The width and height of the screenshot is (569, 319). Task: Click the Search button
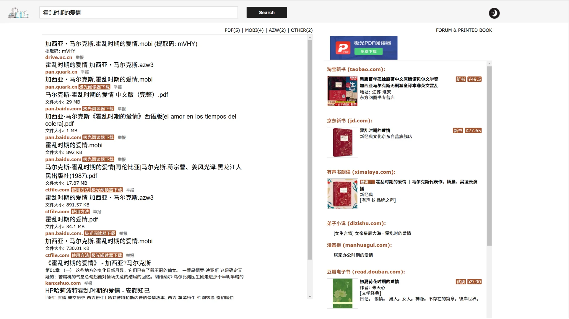(x=266, y=12)
